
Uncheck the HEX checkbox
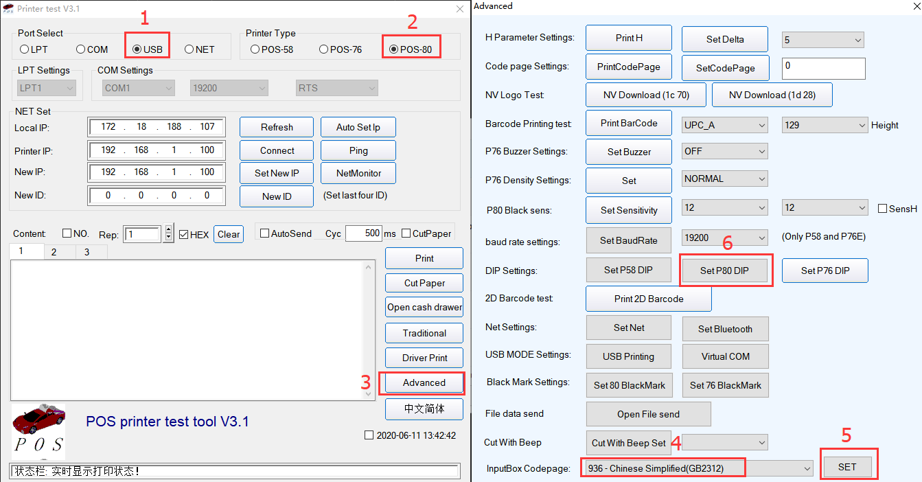click(x=183, y=234)
